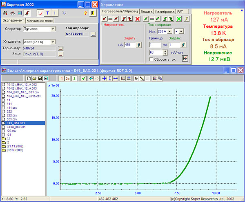Save data with the floppy disk icon
This screenshot has width=245, height=202.
[x=40, y=79]
